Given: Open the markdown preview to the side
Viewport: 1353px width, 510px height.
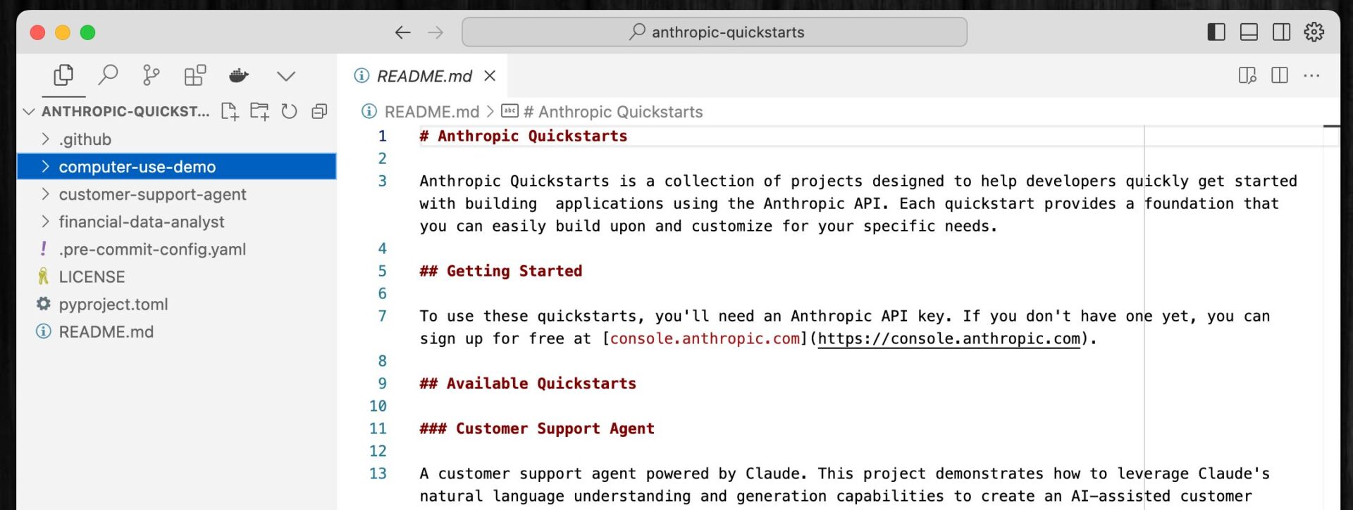Looking at the screenshot, I should pyautogui.click(x=1247, y=75).
